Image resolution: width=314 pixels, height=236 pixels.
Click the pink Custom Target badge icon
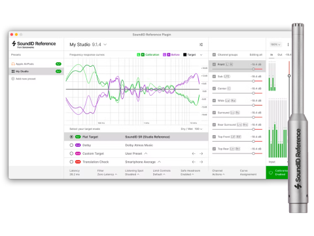click(78, 153)
